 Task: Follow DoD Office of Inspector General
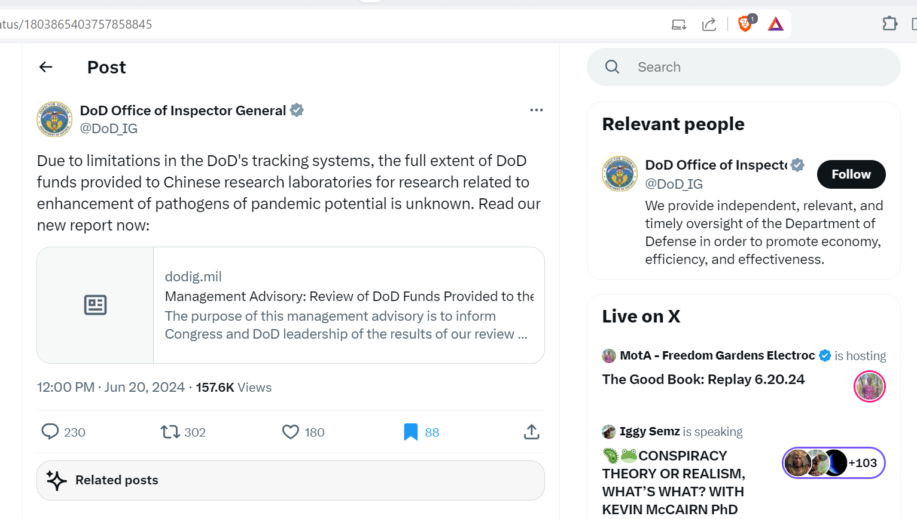pos(851,174)
